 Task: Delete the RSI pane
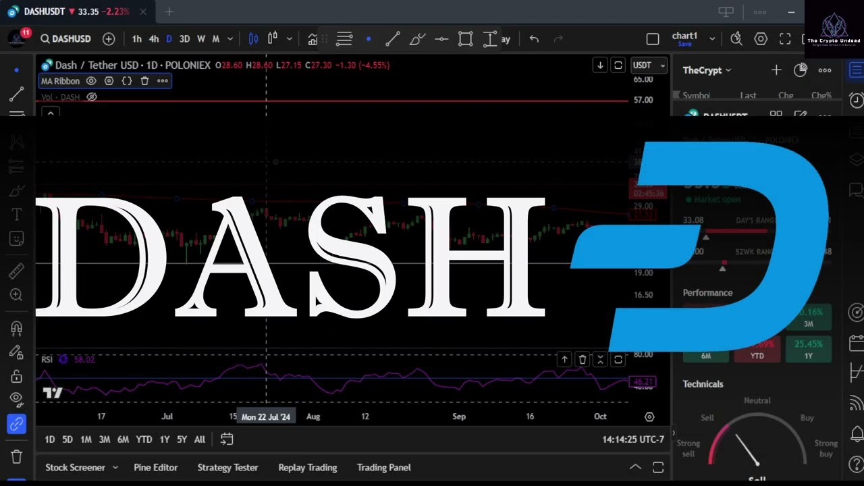(x=583, y=360)
